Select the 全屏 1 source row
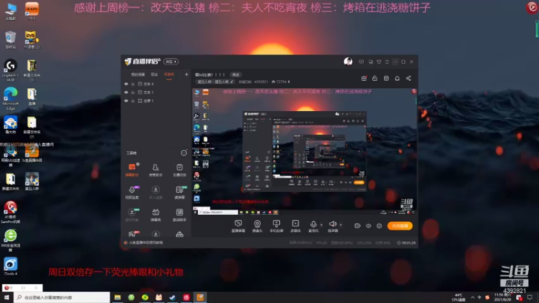Screen dimensions: 539x303 [x=156, y=100]
